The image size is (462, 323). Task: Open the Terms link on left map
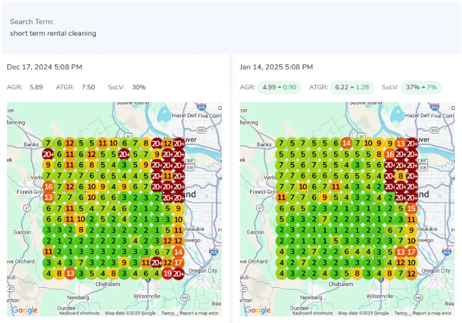pyautogui.click(x=167, y=313)
